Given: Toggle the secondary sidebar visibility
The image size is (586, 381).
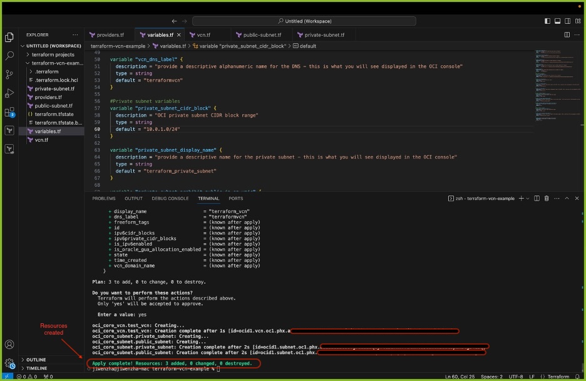Looking at the screenshot, I should click(567, 21).
